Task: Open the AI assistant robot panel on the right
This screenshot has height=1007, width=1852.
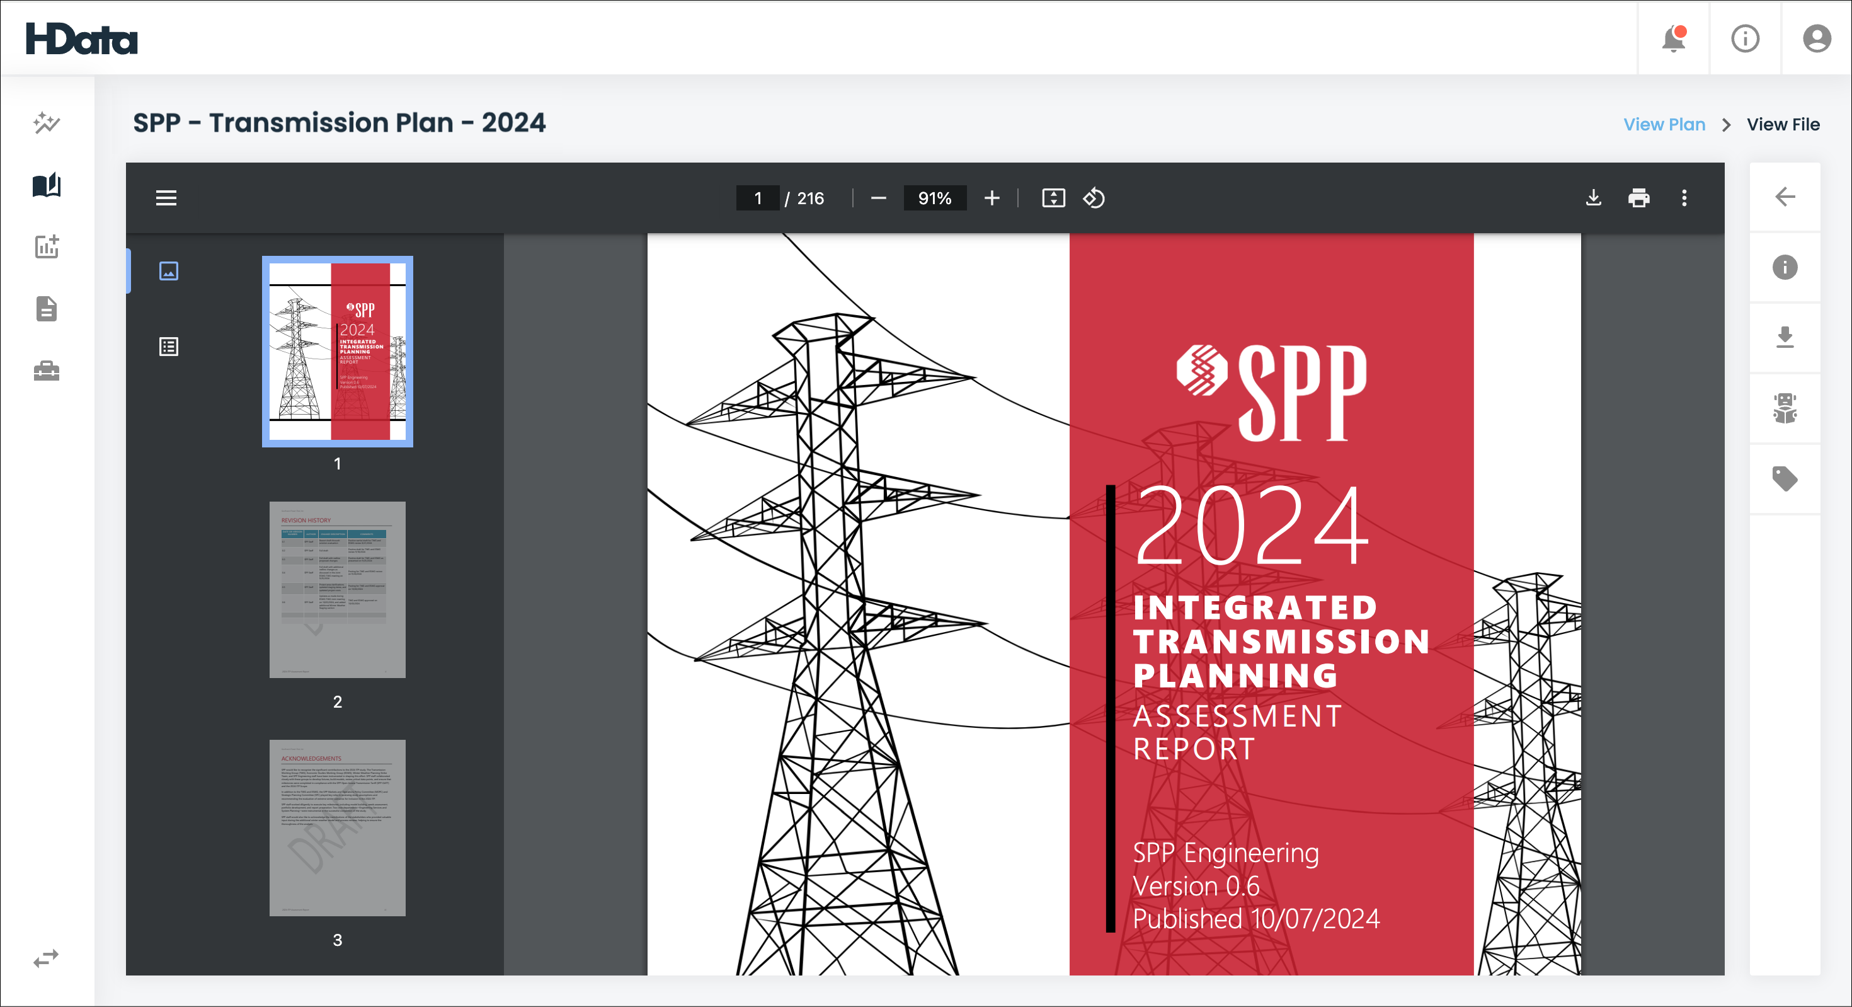Action: coord(1785,408)
